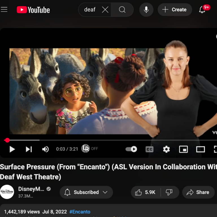Expand the Subscribed dropdown chevron
This screenshot has height=217, width=217.
pyautogui.click(x=105, y=192)
